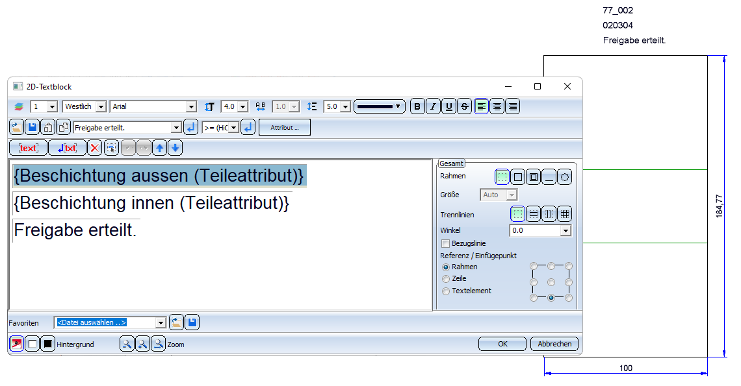The width and height of the screenshot is (741, 386).
Task: Save favorites with the floppy disk icon
Action: 192,322
